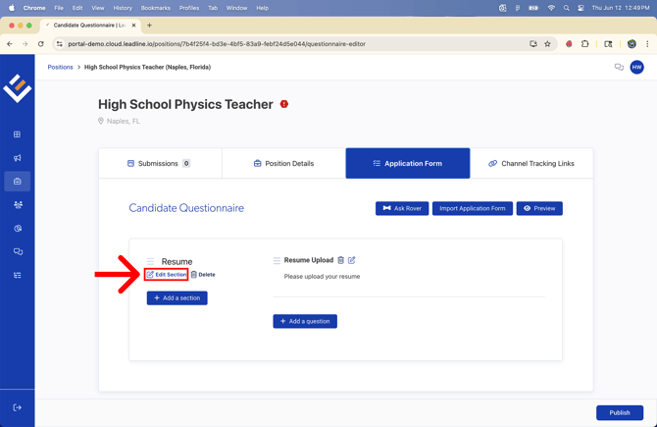Open the chat messages icon in the top right
Image resolution: width=657 pixels, height=427 pixels.
coord(619,68)
